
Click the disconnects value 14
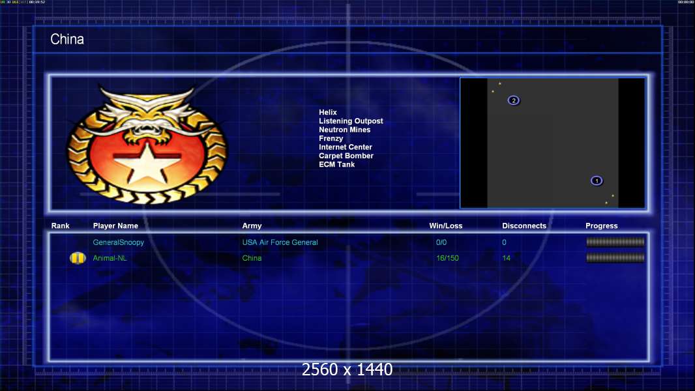pyautogui.click(x=506, y=258)
